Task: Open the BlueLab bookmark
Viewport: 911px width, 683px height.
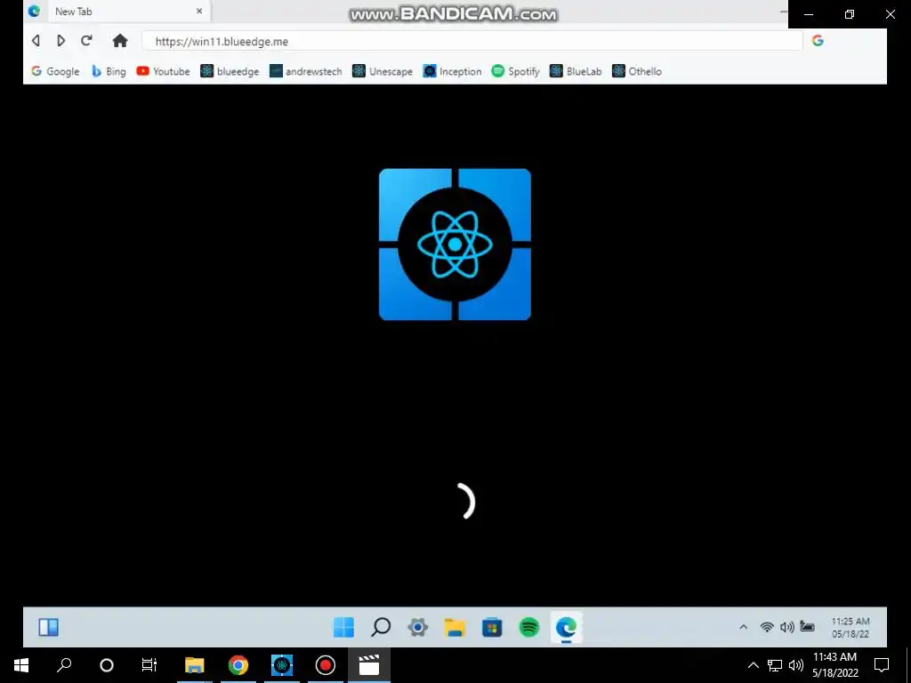Action: [576, 71]
